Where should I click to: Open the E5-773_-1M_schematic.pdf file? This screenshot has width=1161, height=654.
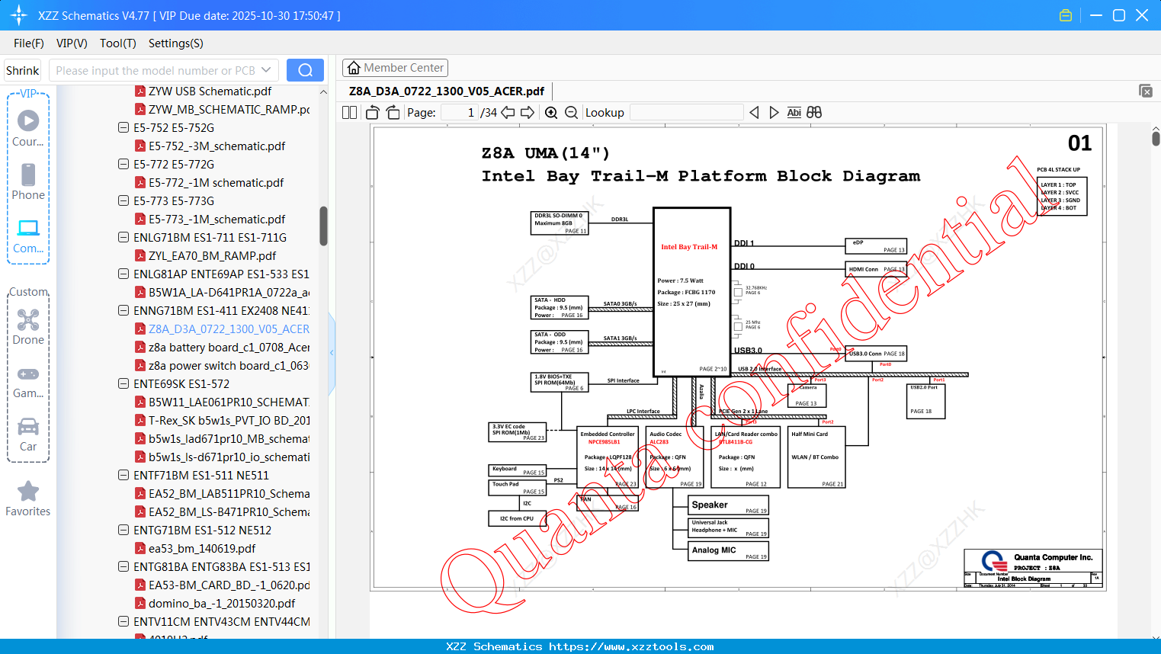[x=216, y=220]
